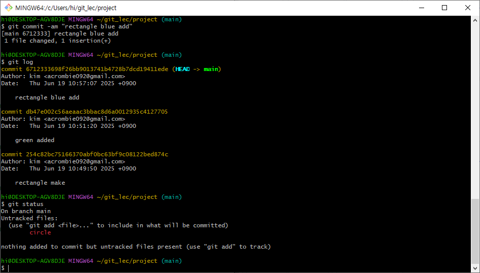Click the line '[main 6712333] rectangle blue add'
This screenshot has width=480, height=273.
point(60,33)
